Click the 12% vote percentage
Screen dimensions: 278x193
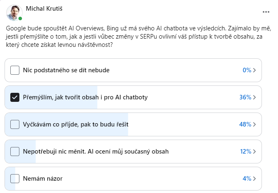point(245,152)
